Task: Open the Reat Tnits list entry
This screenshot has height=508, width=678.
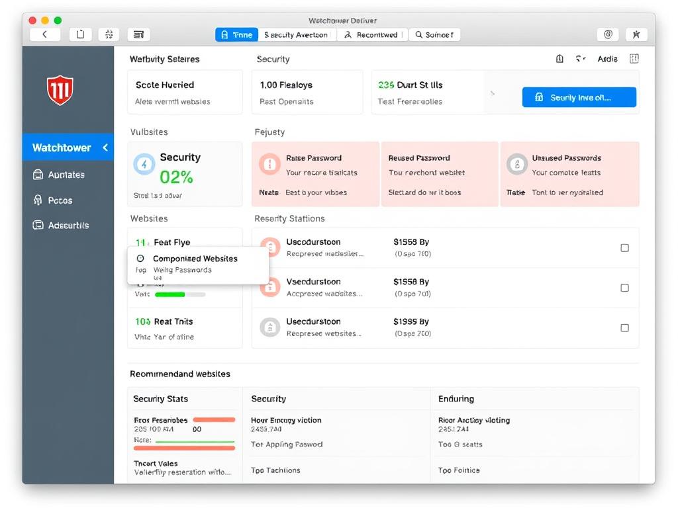Action: pos(185,328)
